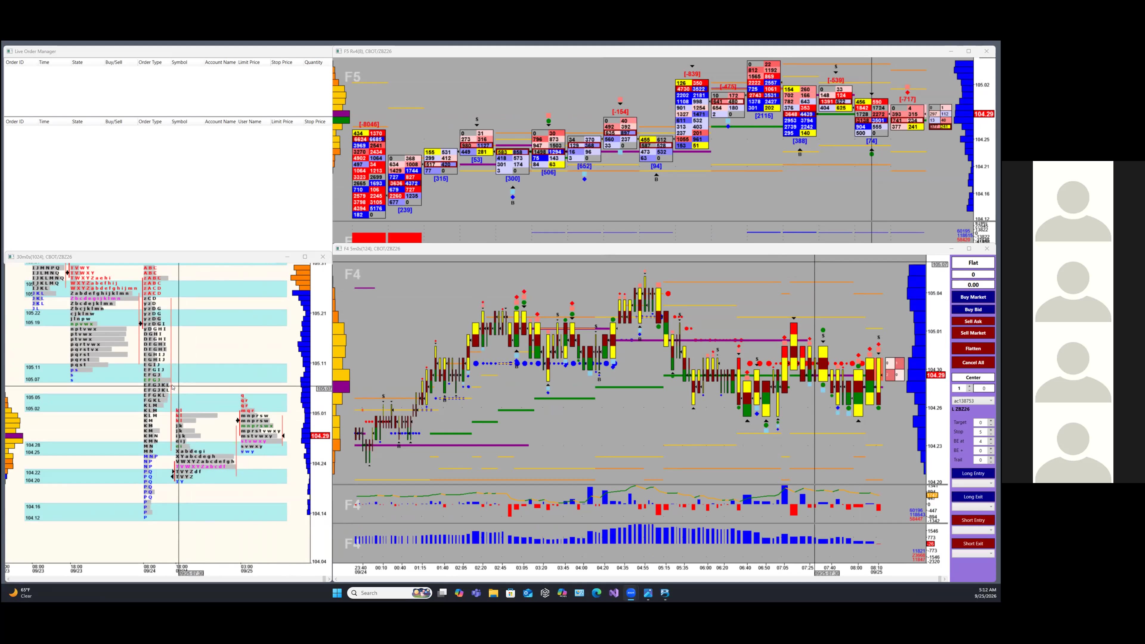Open Task View from taskbar
This screenshot has width=1145, height=644.
point(442,593)
